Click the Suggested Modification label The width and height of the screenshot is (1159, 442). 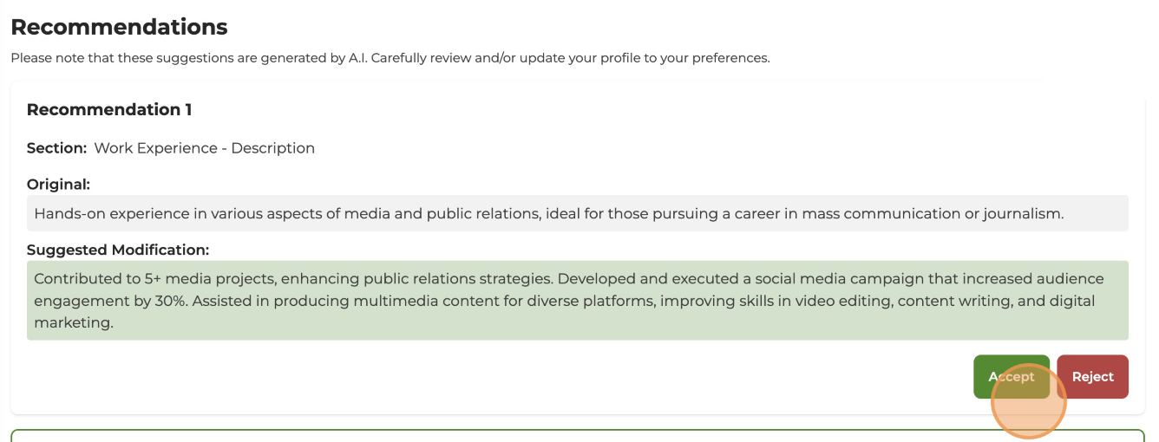point(118,250)
